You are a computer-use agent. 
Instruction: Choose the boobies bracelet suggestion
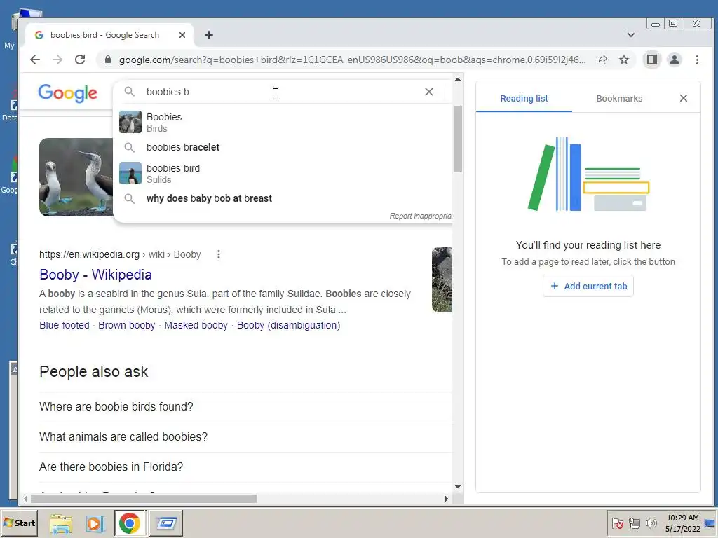click(x=283, y=147)
